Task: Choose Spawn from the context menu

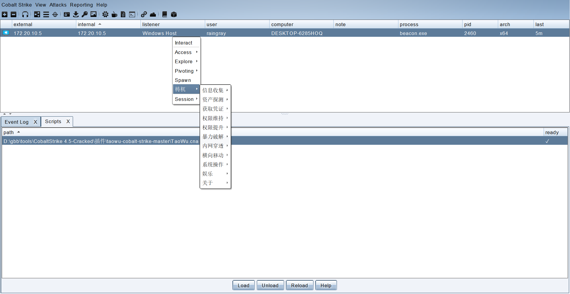Action: [186, 80]
